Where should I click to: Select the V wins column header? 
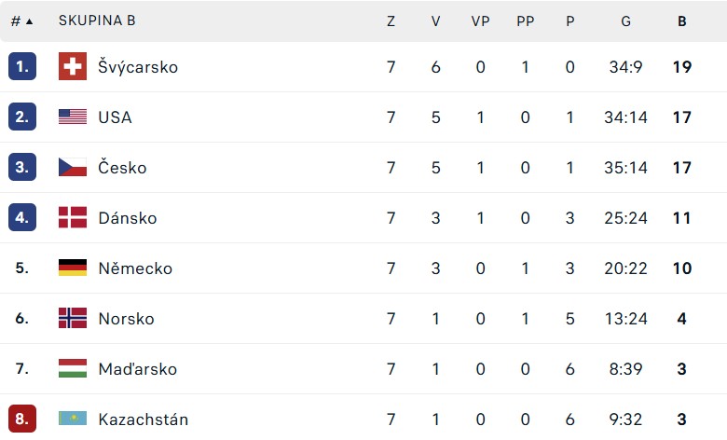(x=435, y=21)
